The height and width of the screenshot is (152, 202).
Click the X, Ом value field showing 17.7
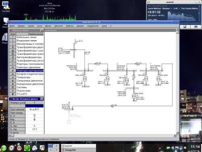pyautogui.click(x=34, y=129)
